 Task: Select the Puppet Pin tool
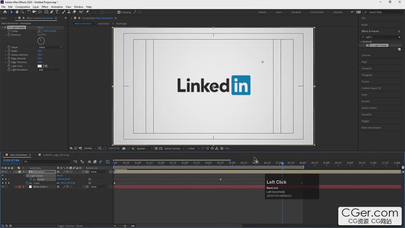[87, 12]
